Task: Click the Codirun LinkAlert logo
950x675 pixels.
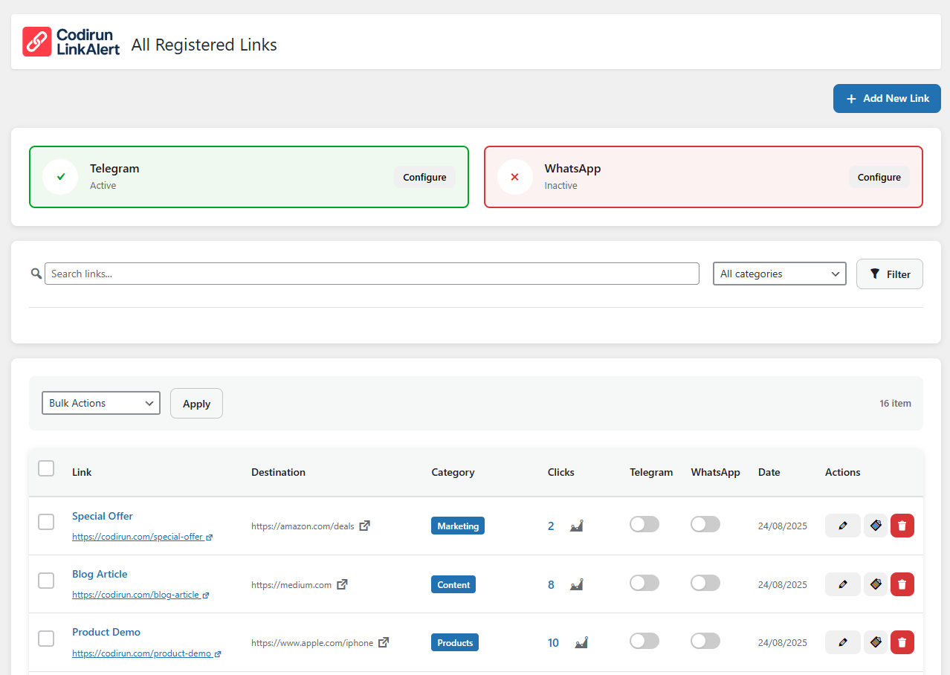Action: pos(71,42)
